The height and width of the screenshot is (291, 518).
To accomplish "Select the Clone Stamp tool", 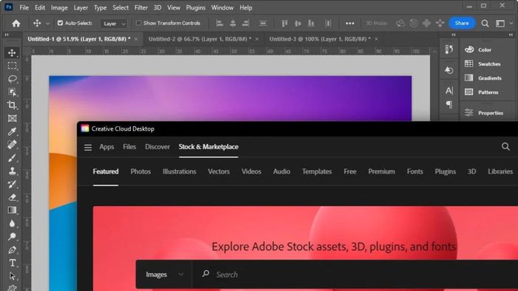I will pos(13,171).
